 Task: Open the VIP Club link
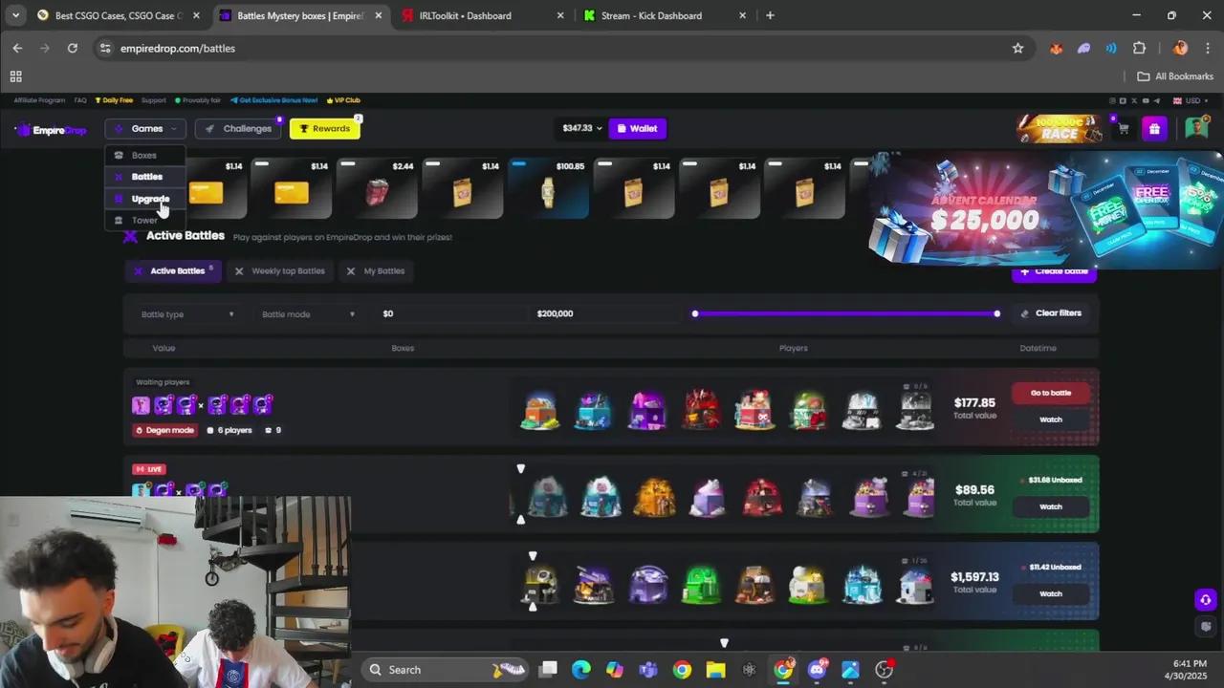(x=343, y=100)
